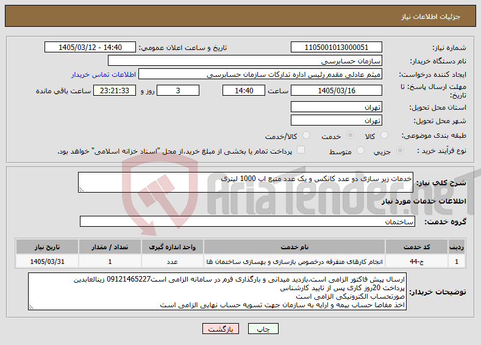Click the استان محل تحویل field تهران
The image size is (481, 345).
(x=336, y=107)
